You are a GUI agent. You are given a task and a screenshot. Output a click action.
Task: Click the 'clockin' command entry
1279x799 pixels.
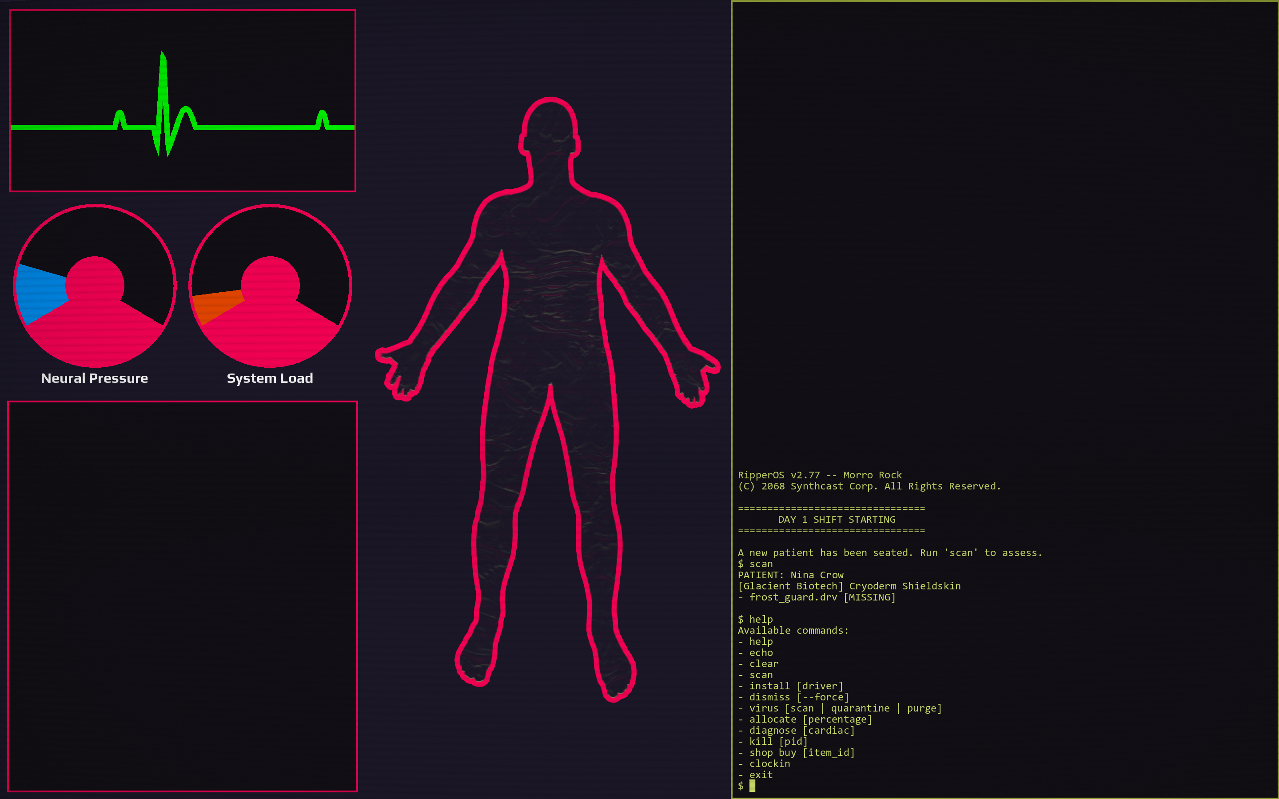coord(769,763)
